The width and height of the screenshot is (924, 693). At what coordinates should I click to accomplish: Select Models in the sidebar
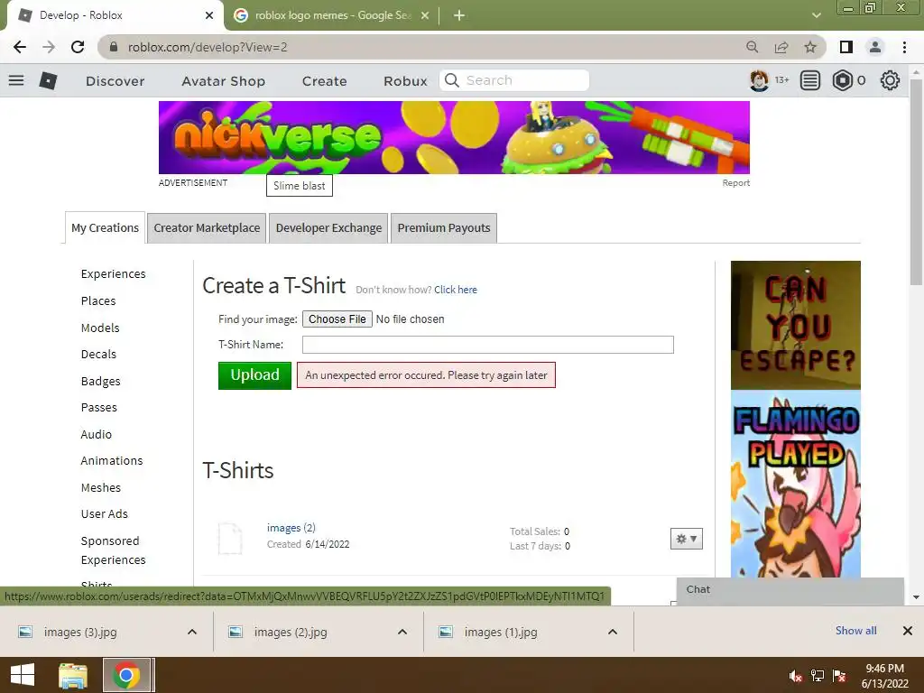tap(100, 328)
